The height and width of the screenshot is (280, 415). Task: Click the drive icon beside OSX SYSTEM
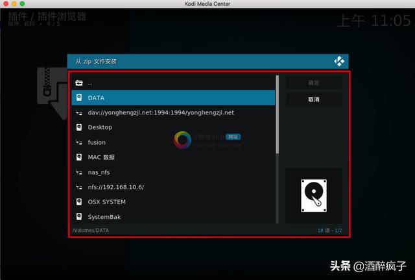pos(79,202)
